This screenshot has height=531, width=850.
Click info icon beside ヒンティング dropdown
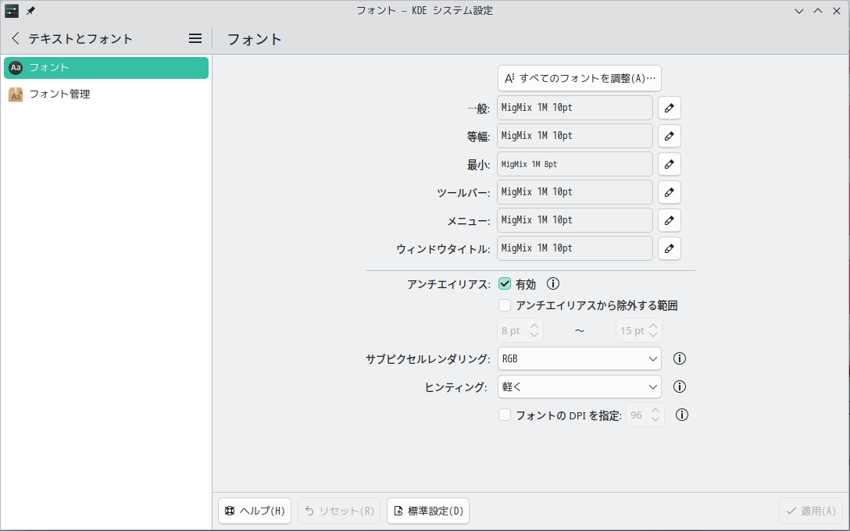[x=680, y=387]
